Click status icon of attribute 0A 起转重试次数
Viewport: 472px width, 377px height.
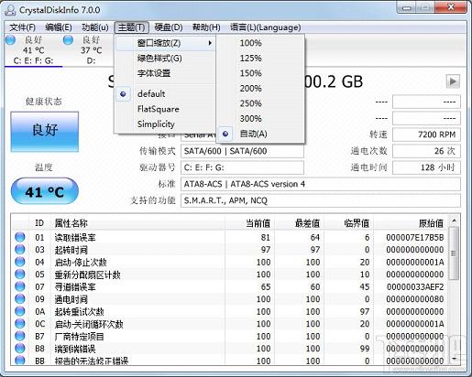pos(20,311)
